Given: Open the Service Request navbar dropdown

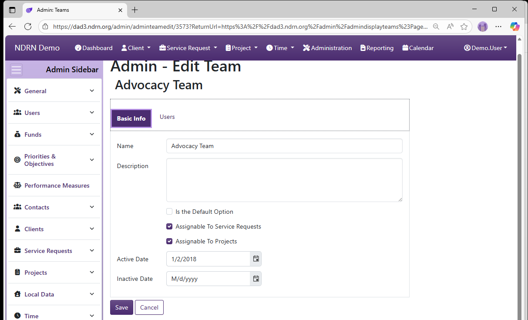Looking at the screenshot, I should (x=188, y=48).
